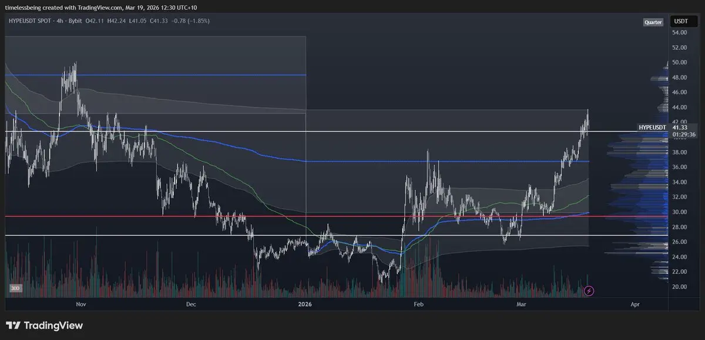Viewport: 705px width, 340px height.
Task: Click the 36.00 price axis label
Action: click(x=680, y=167)
